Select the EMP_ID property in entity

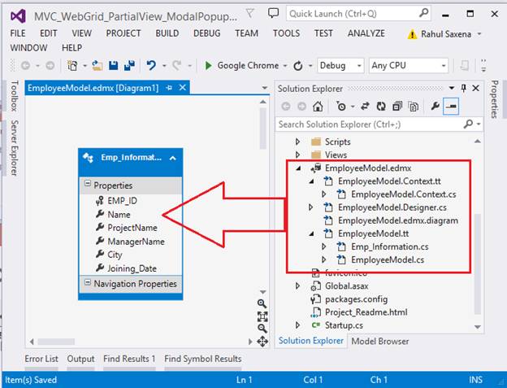pos(122,201)
